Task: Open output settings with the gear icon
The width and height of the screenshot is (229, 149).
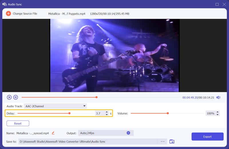Action: [128, 133]
